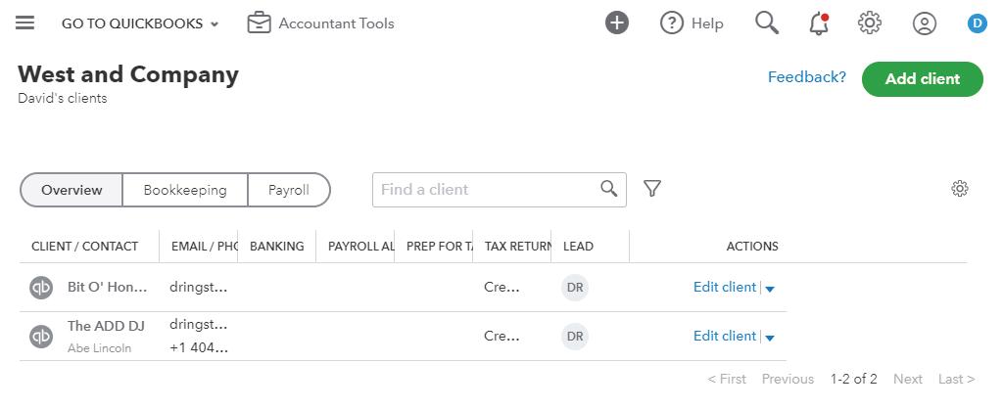Click the magnifying glass search icon in header
1003x410 pixels.
pos(767,23)
